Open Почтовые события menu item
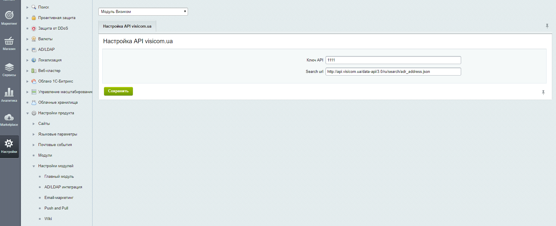This screenshot has width=556, height=226. [55, 145]
